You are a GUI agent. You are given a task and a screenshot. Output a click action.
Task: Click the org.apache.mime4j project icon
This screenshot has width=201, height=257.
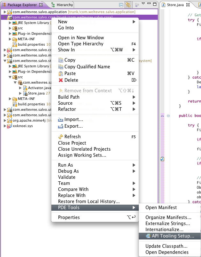coord(10,120)
